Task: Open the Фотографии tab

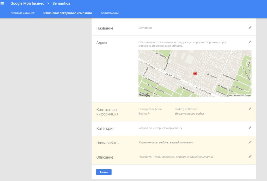Action: [110, 13]
